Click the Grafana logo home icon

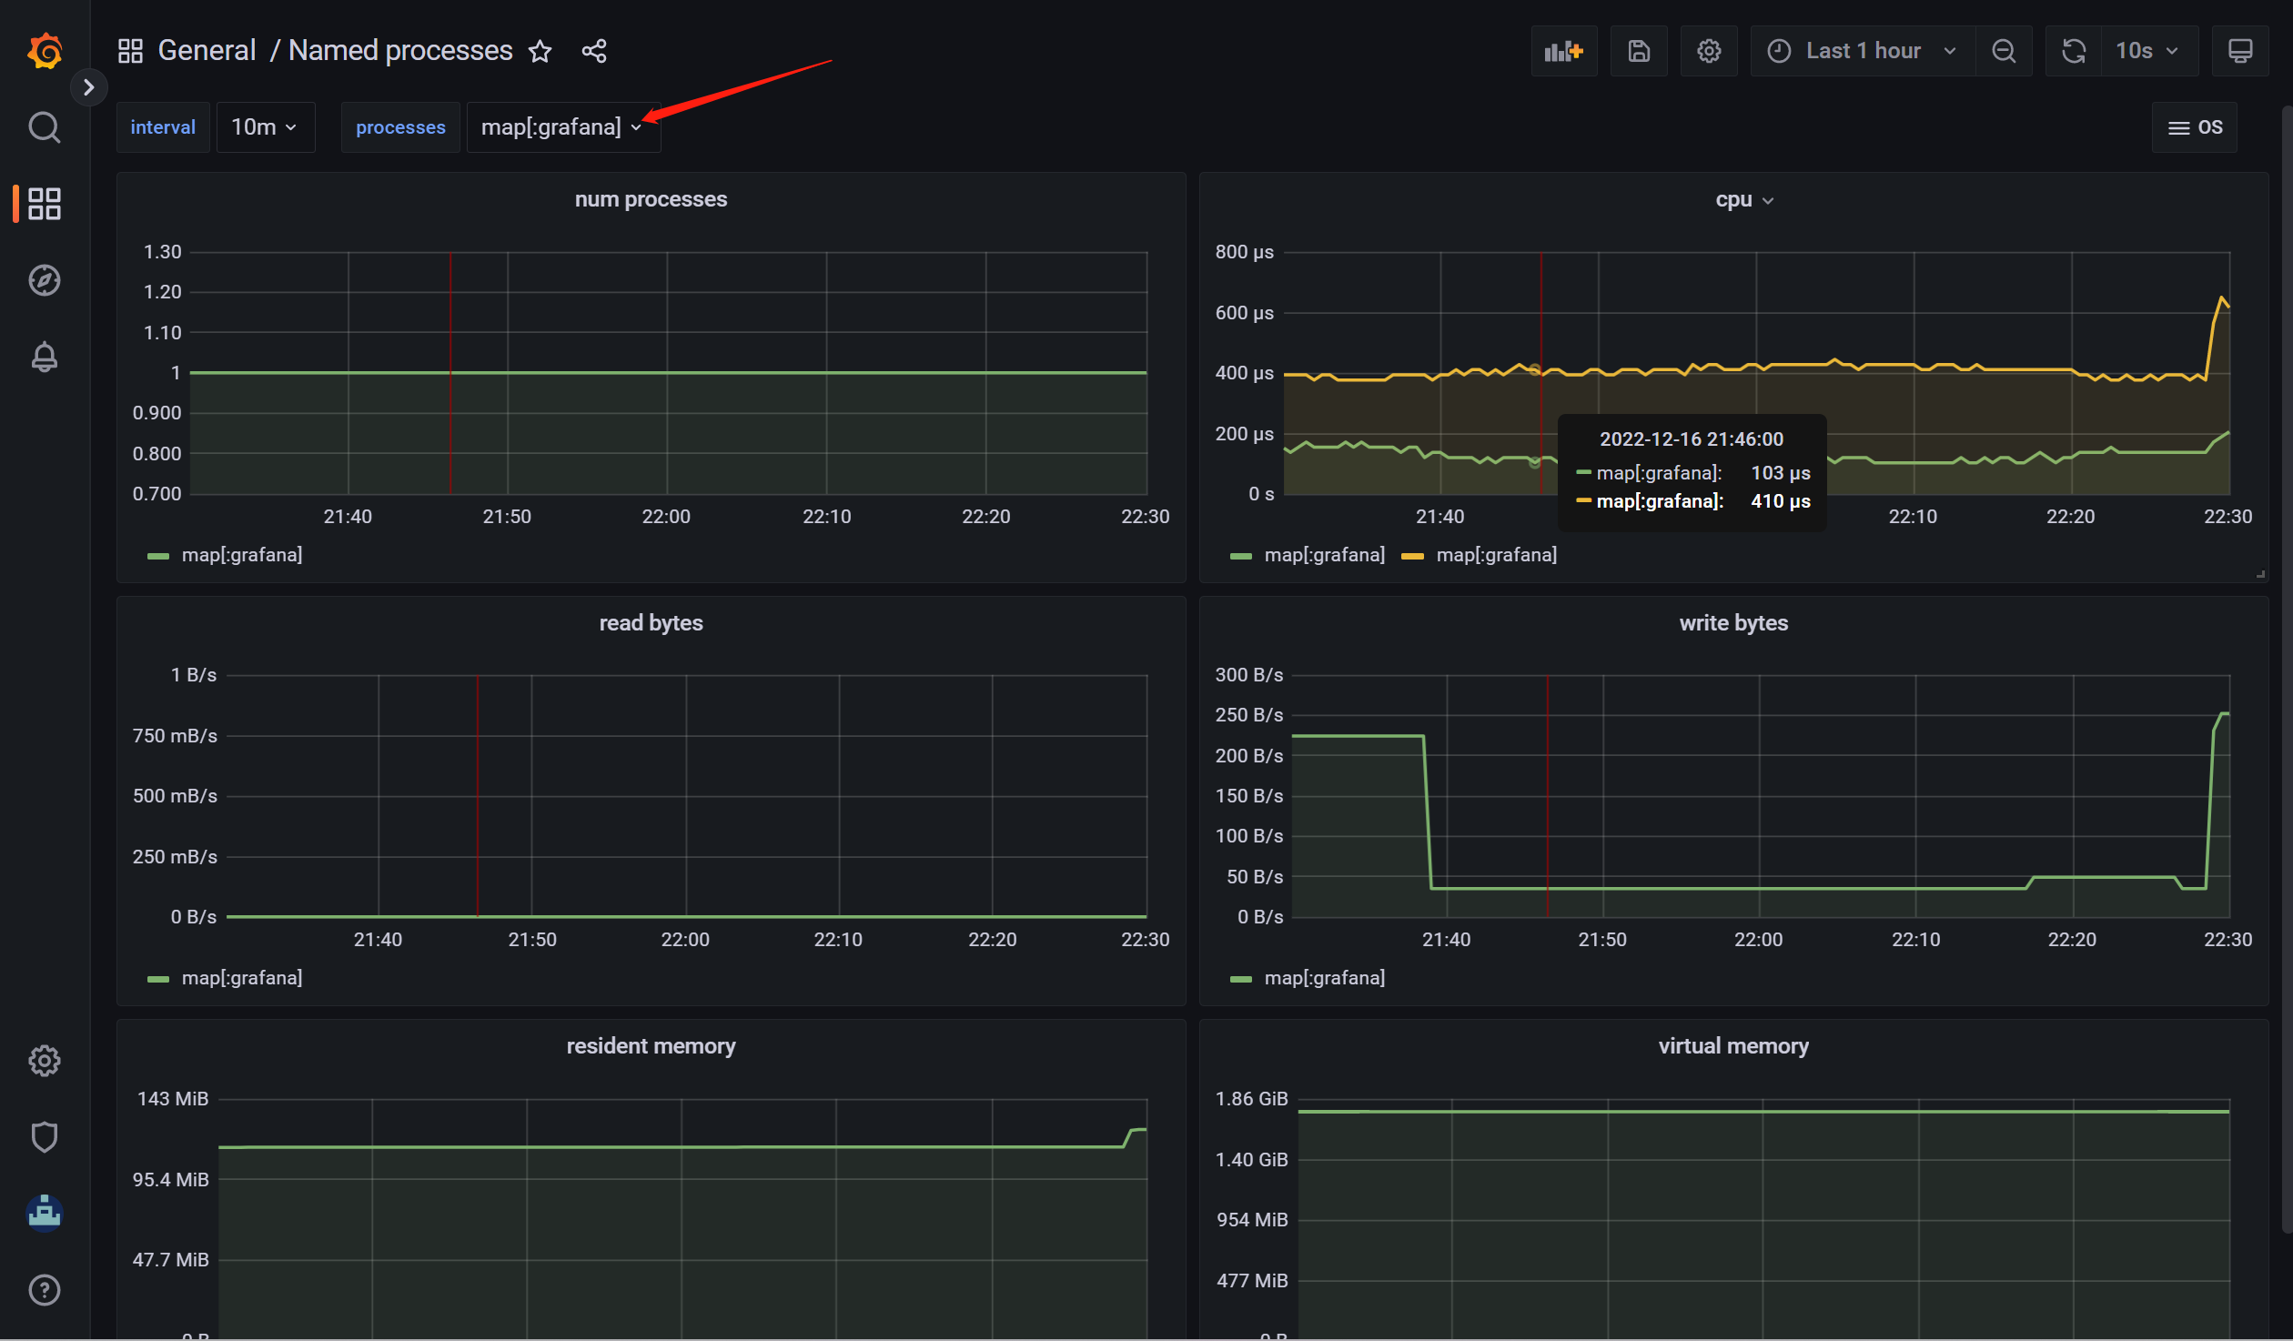(44, 51)
